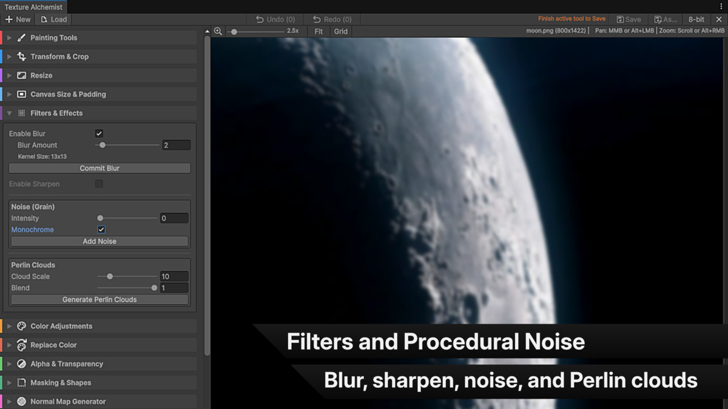Click the Cloud Scale value field
This screenshot has width=728, height=409.
coord(174,276)
